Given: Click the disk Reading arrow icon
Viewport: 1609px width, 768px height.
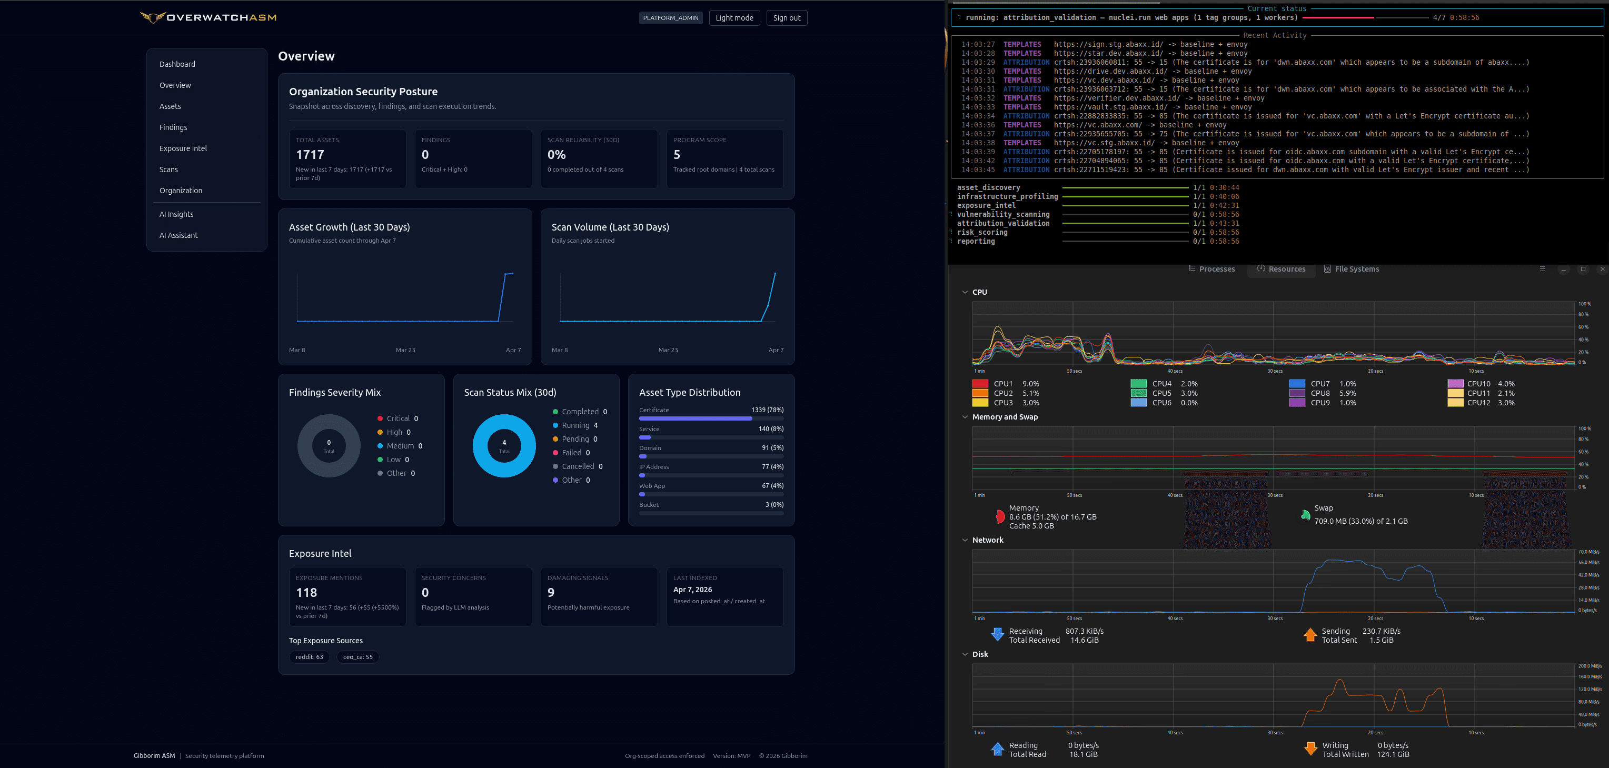Looking at the screenshot, I should (x=998, y=749).
